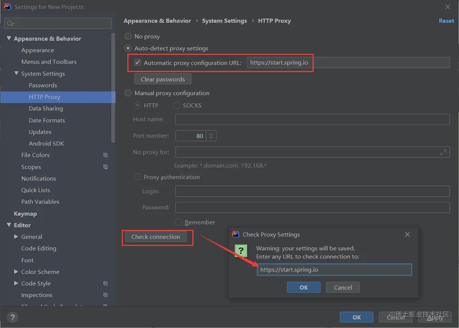This screenshot has width=459, height=328.
Task: Decrease the port number with the down arrow
Action: pos(211,138)
